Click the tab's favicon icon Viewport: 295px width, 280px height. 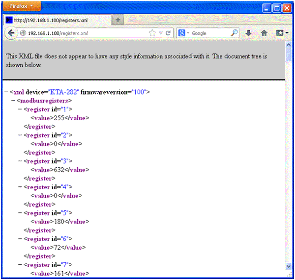pos(9,20)
